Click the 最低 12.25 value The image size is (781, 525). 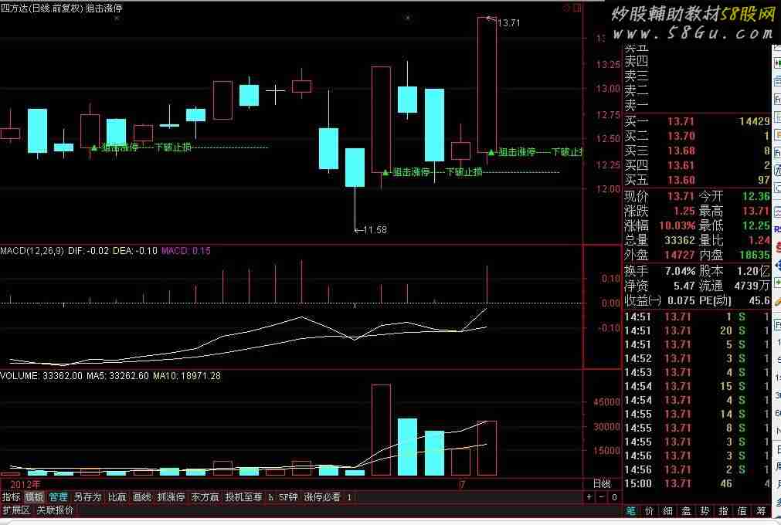[756, 225]
